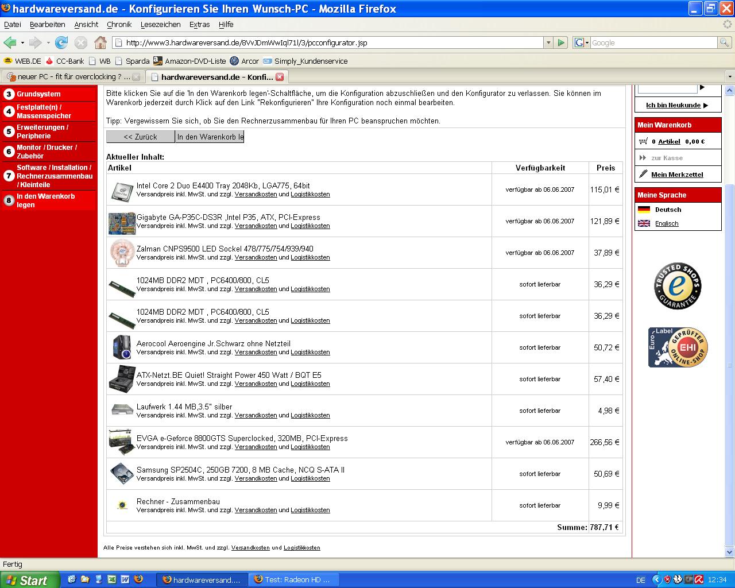This screenshot has width=735, height=588.
Task: Open the Google search engine dropdown
Action: point(581,42)
